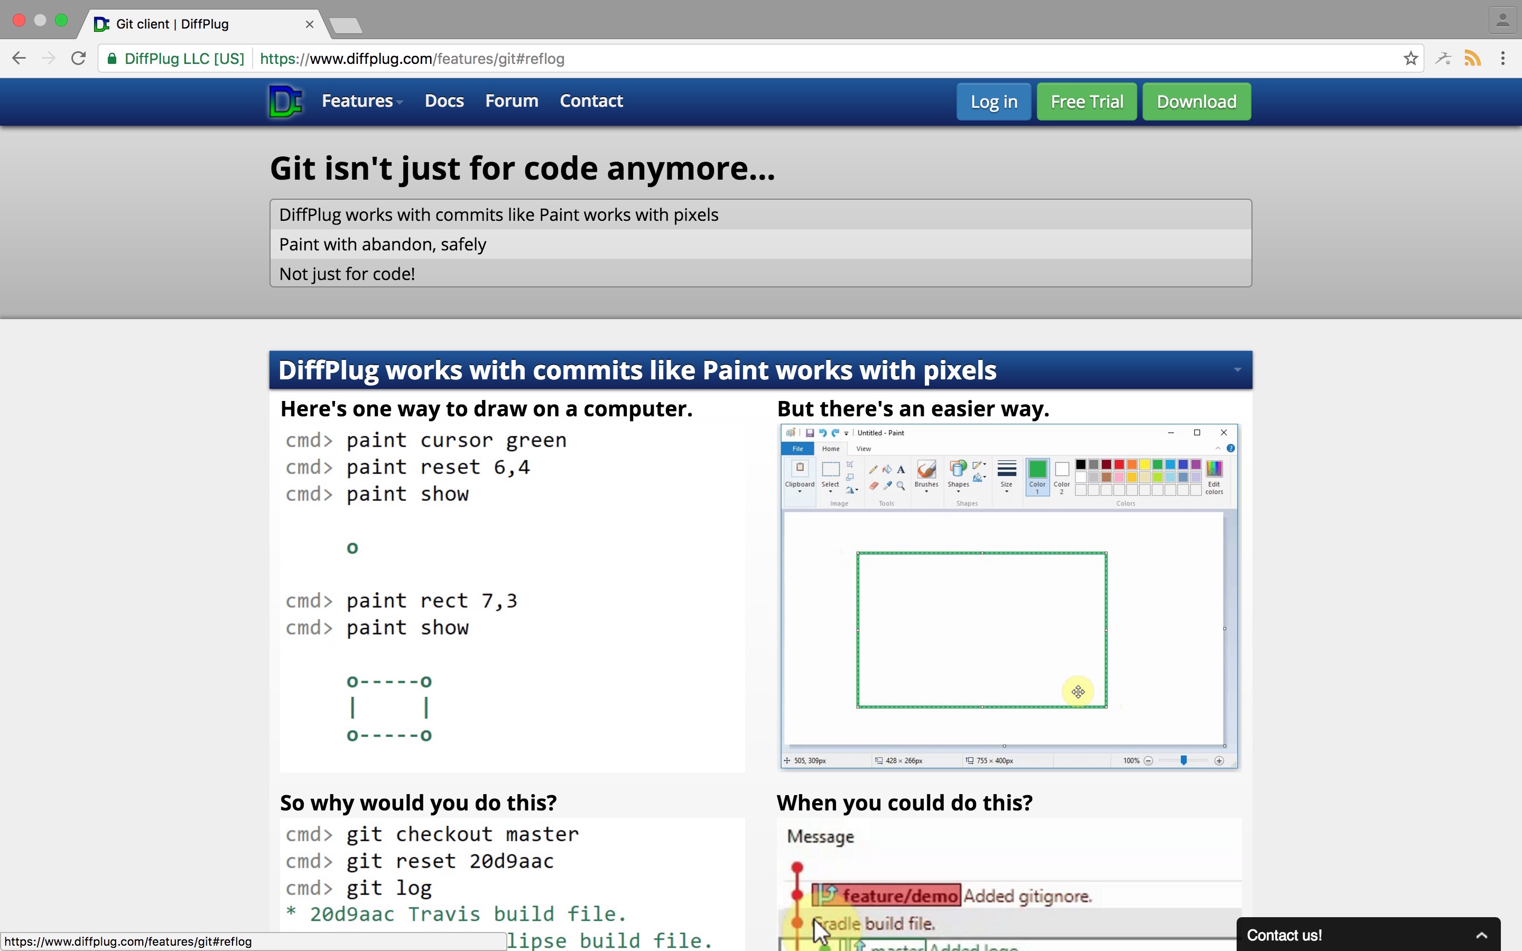This screenshot has height=951, width=1522.
Task: Open the Features dropdown menu
Action: click(x=362, y=100)
